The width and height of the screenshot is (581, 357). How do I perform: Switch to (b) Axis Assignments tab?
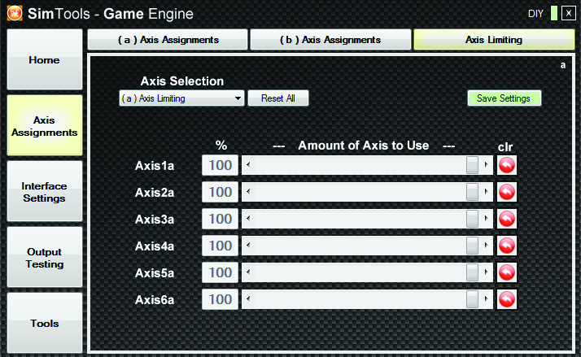[x=330, y=40]
